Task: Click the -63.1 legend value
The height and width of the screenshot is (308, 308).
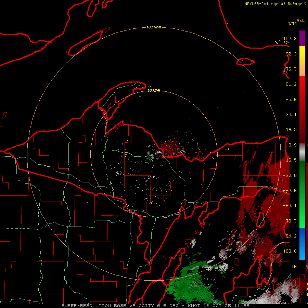Action: [x=290, y=206]
